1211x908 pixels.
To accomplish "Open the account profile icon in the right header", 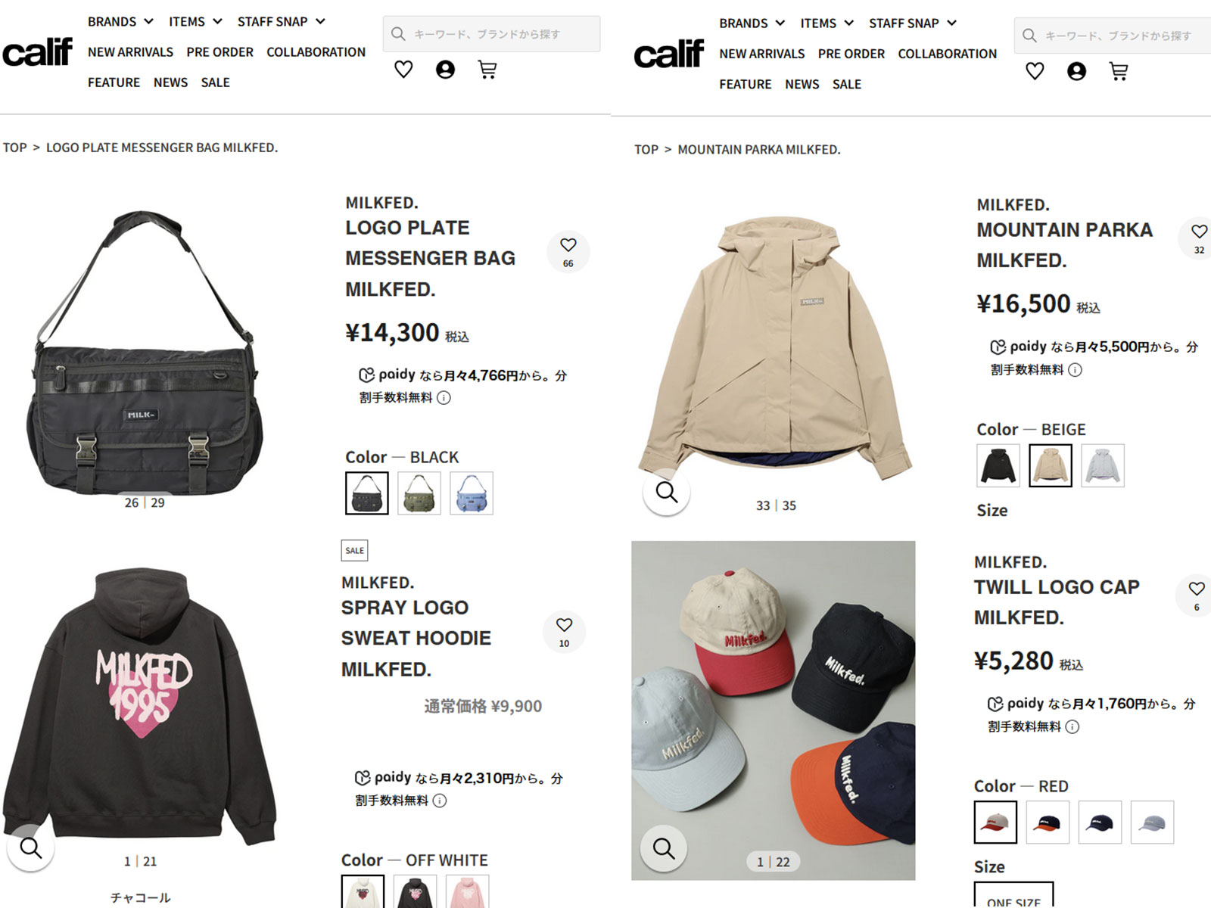I will click(1076, 72).
